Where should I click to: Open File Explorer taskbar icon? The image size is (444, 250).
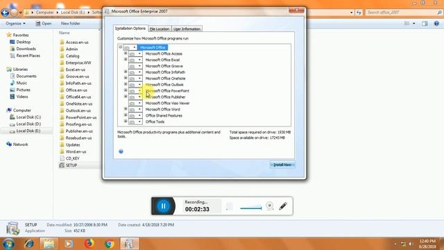49,244
